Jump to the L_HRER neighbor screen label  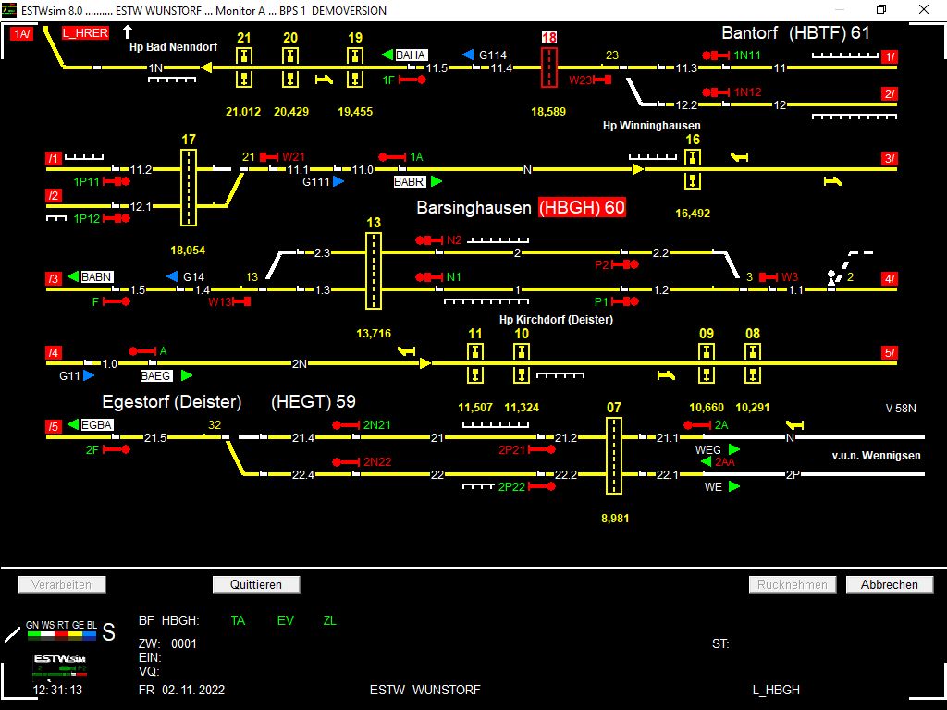[x=85, y=33]
